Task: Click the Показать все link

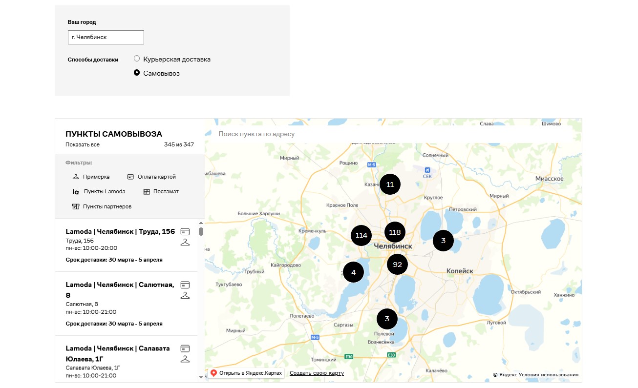Action: 83,145
